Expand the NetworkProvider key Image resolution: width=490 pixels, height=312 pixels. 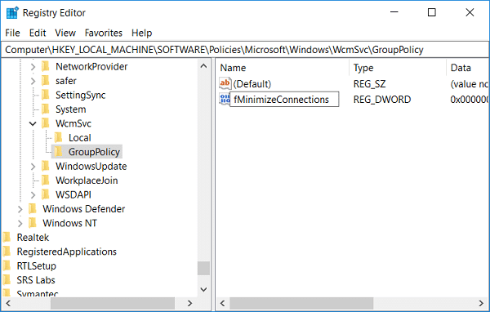point(33,67)
